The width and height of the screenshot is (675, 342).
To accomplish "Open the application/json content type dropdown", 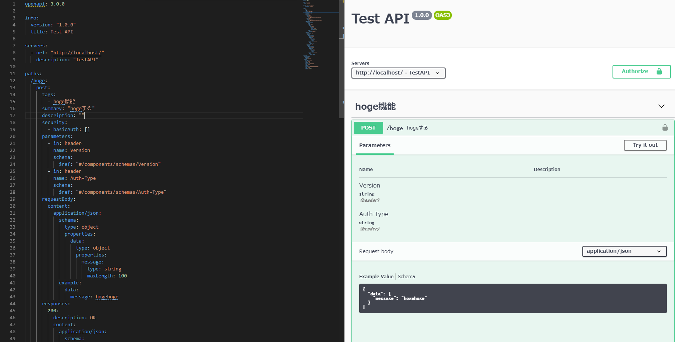I will click(624, 251).
